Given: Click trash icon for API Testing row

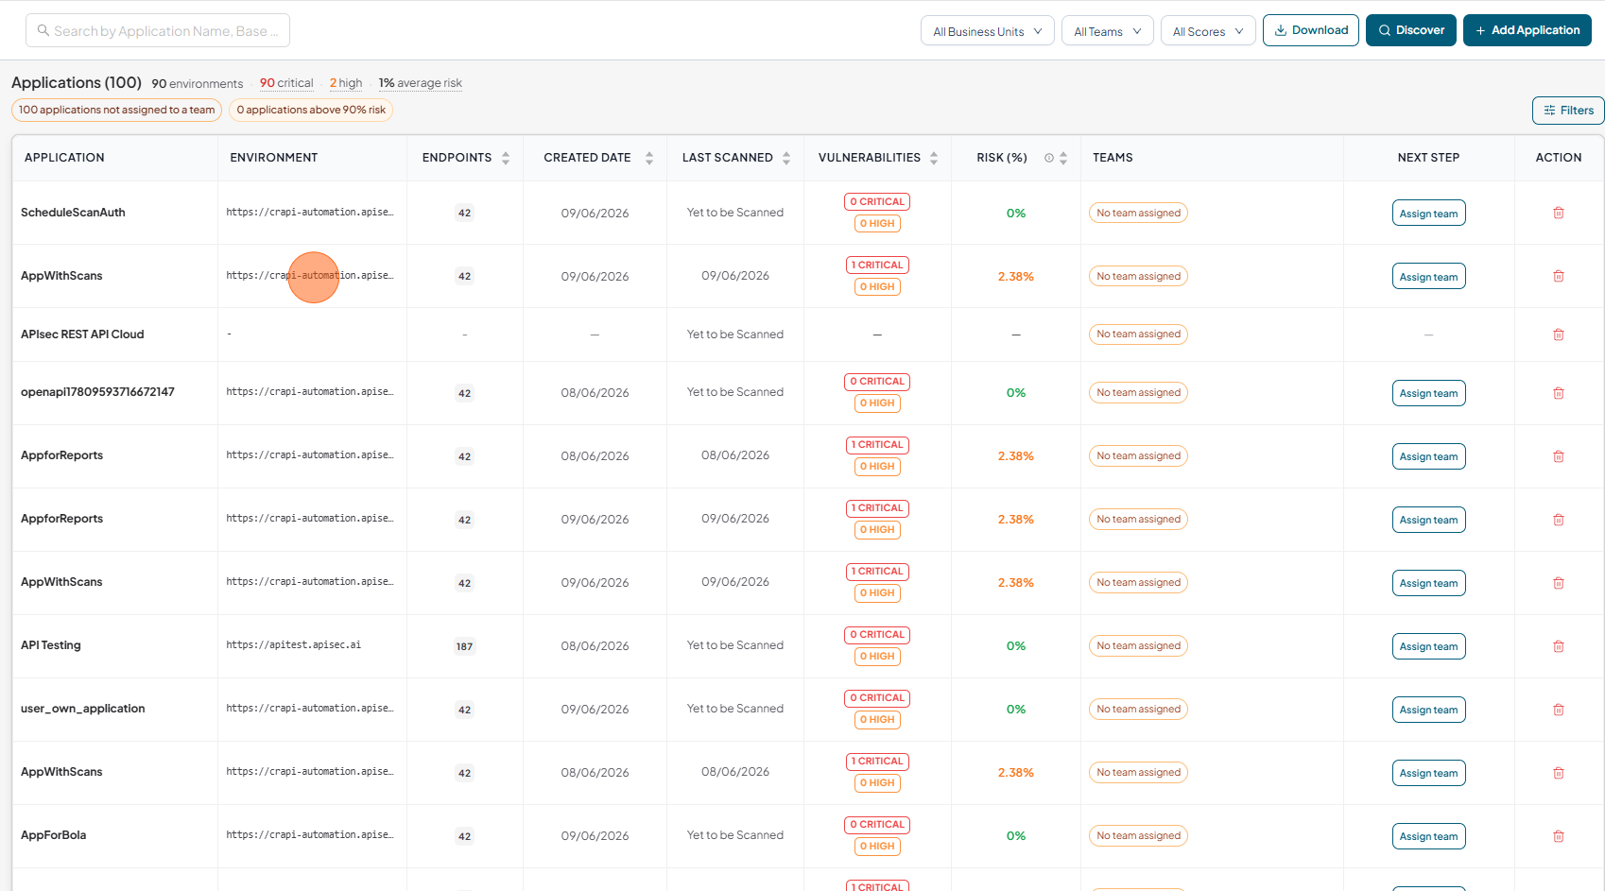Looking at the screenshot, I should 1559,646.
